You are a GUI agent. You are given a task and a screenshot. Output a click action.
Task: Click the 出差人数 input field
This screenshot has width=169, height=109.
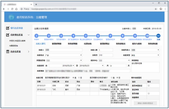[x=106, y=50]
